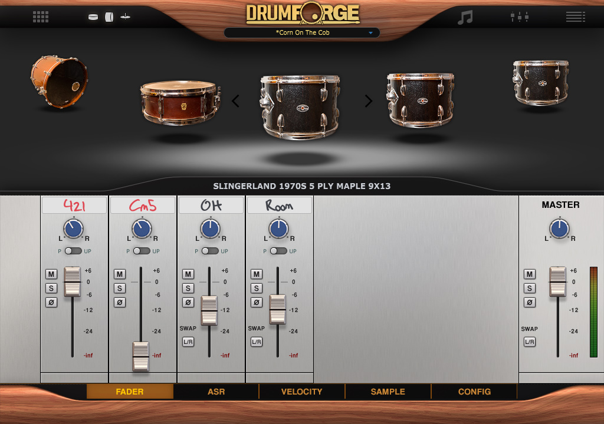
Task: Click the Cm5 channel name label
Action: point(143,205)
